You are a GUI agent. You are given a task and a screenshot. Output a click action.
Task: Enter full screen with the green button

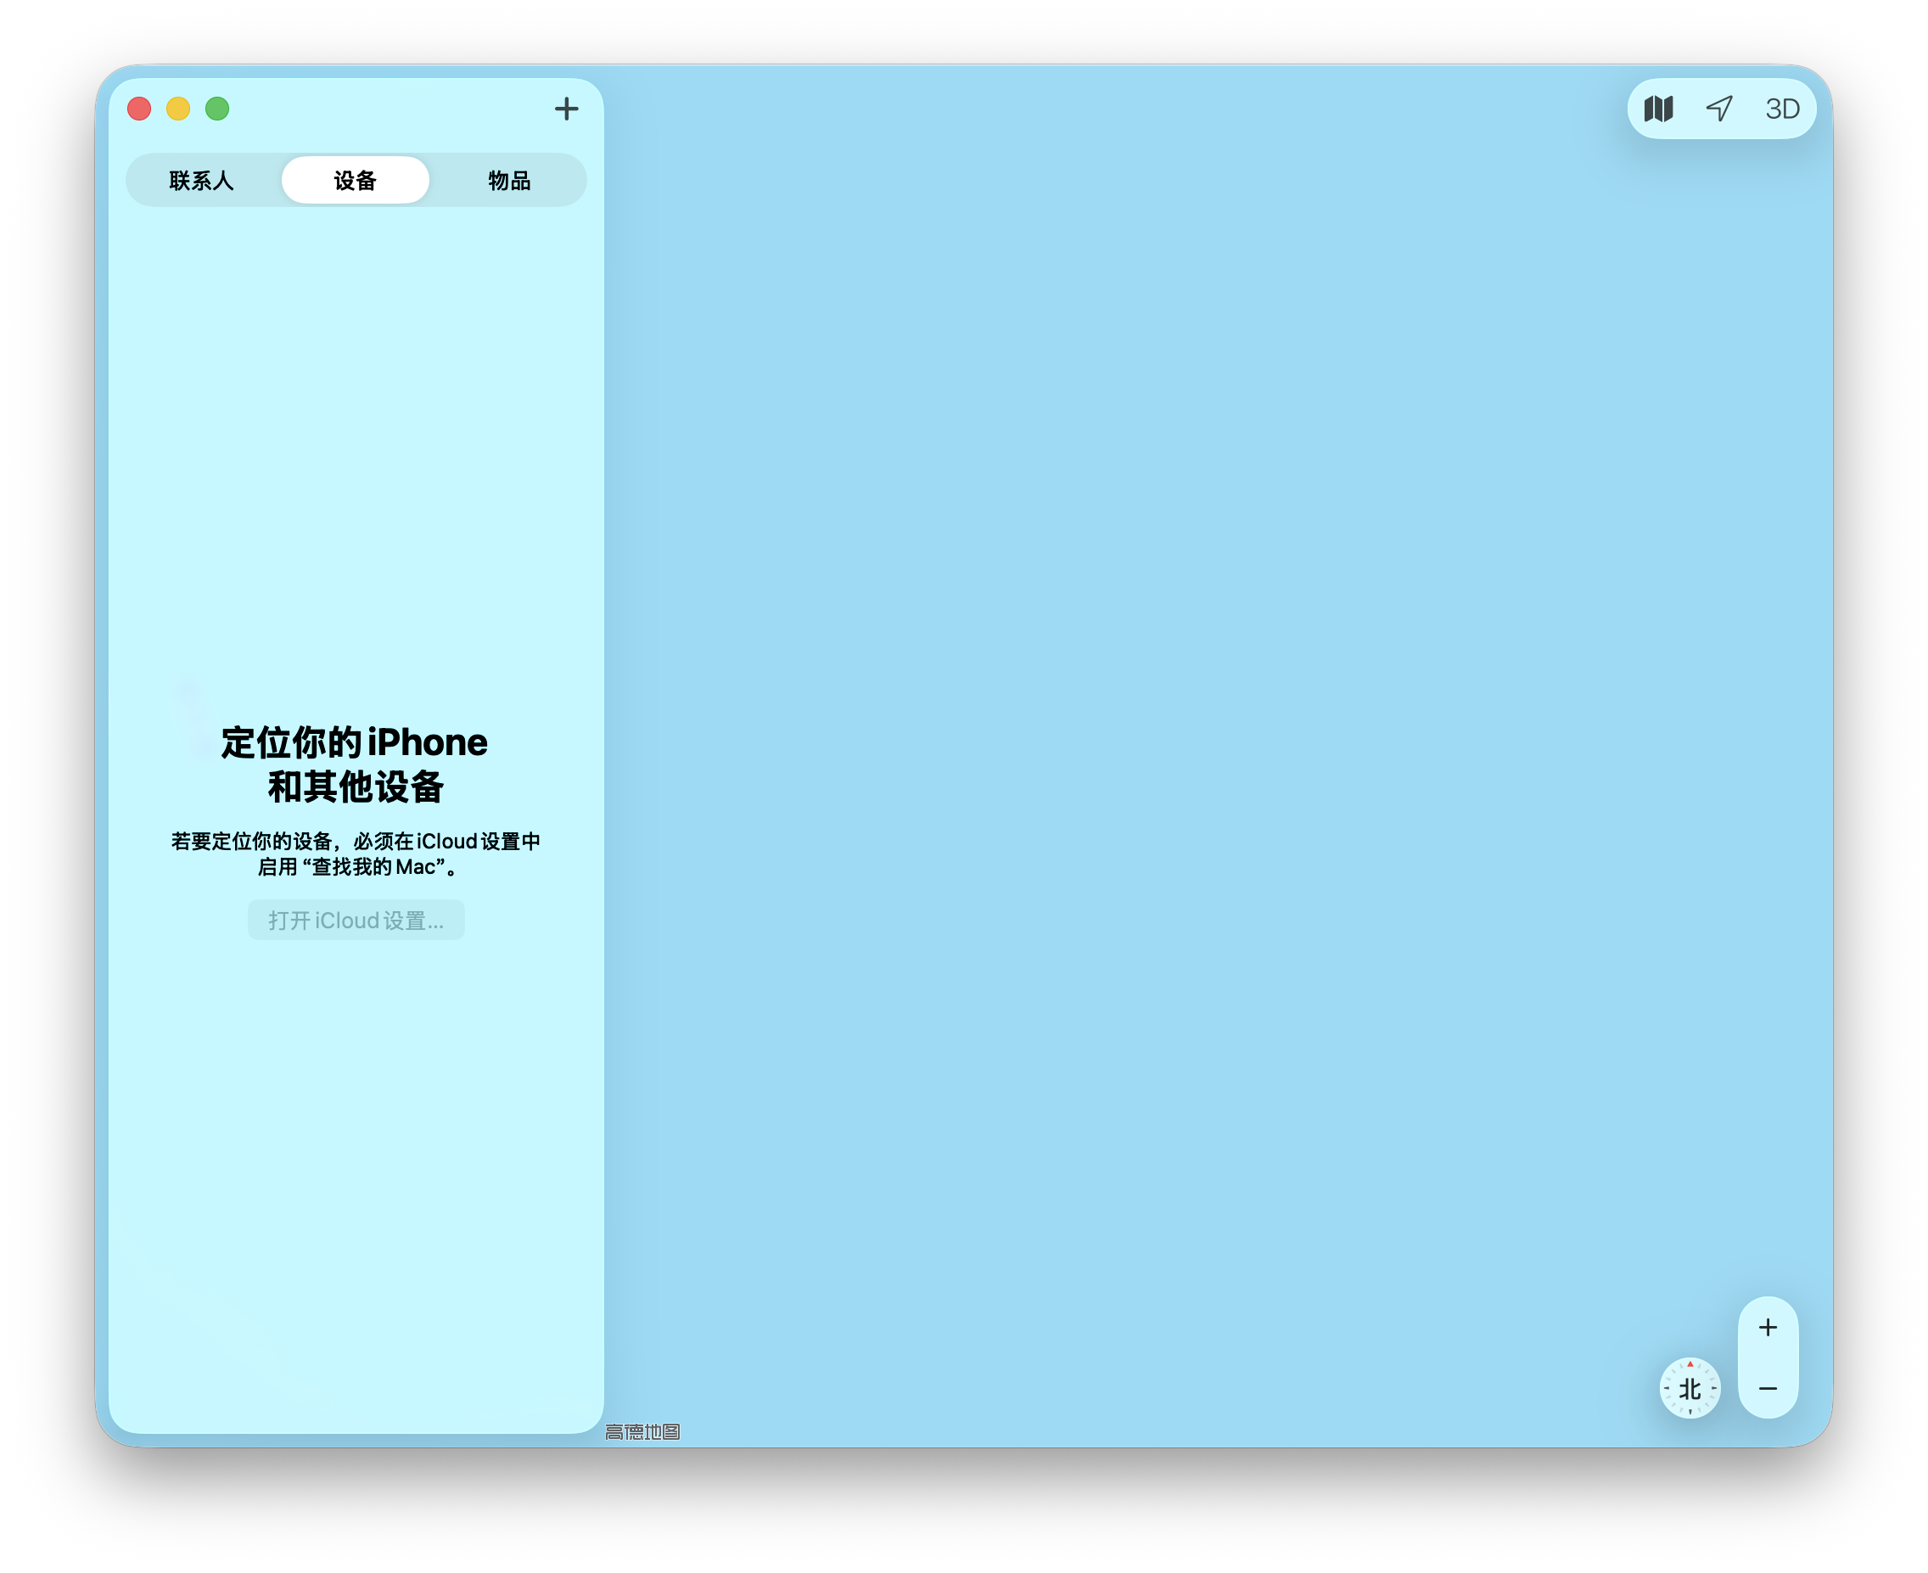(217, 109)
